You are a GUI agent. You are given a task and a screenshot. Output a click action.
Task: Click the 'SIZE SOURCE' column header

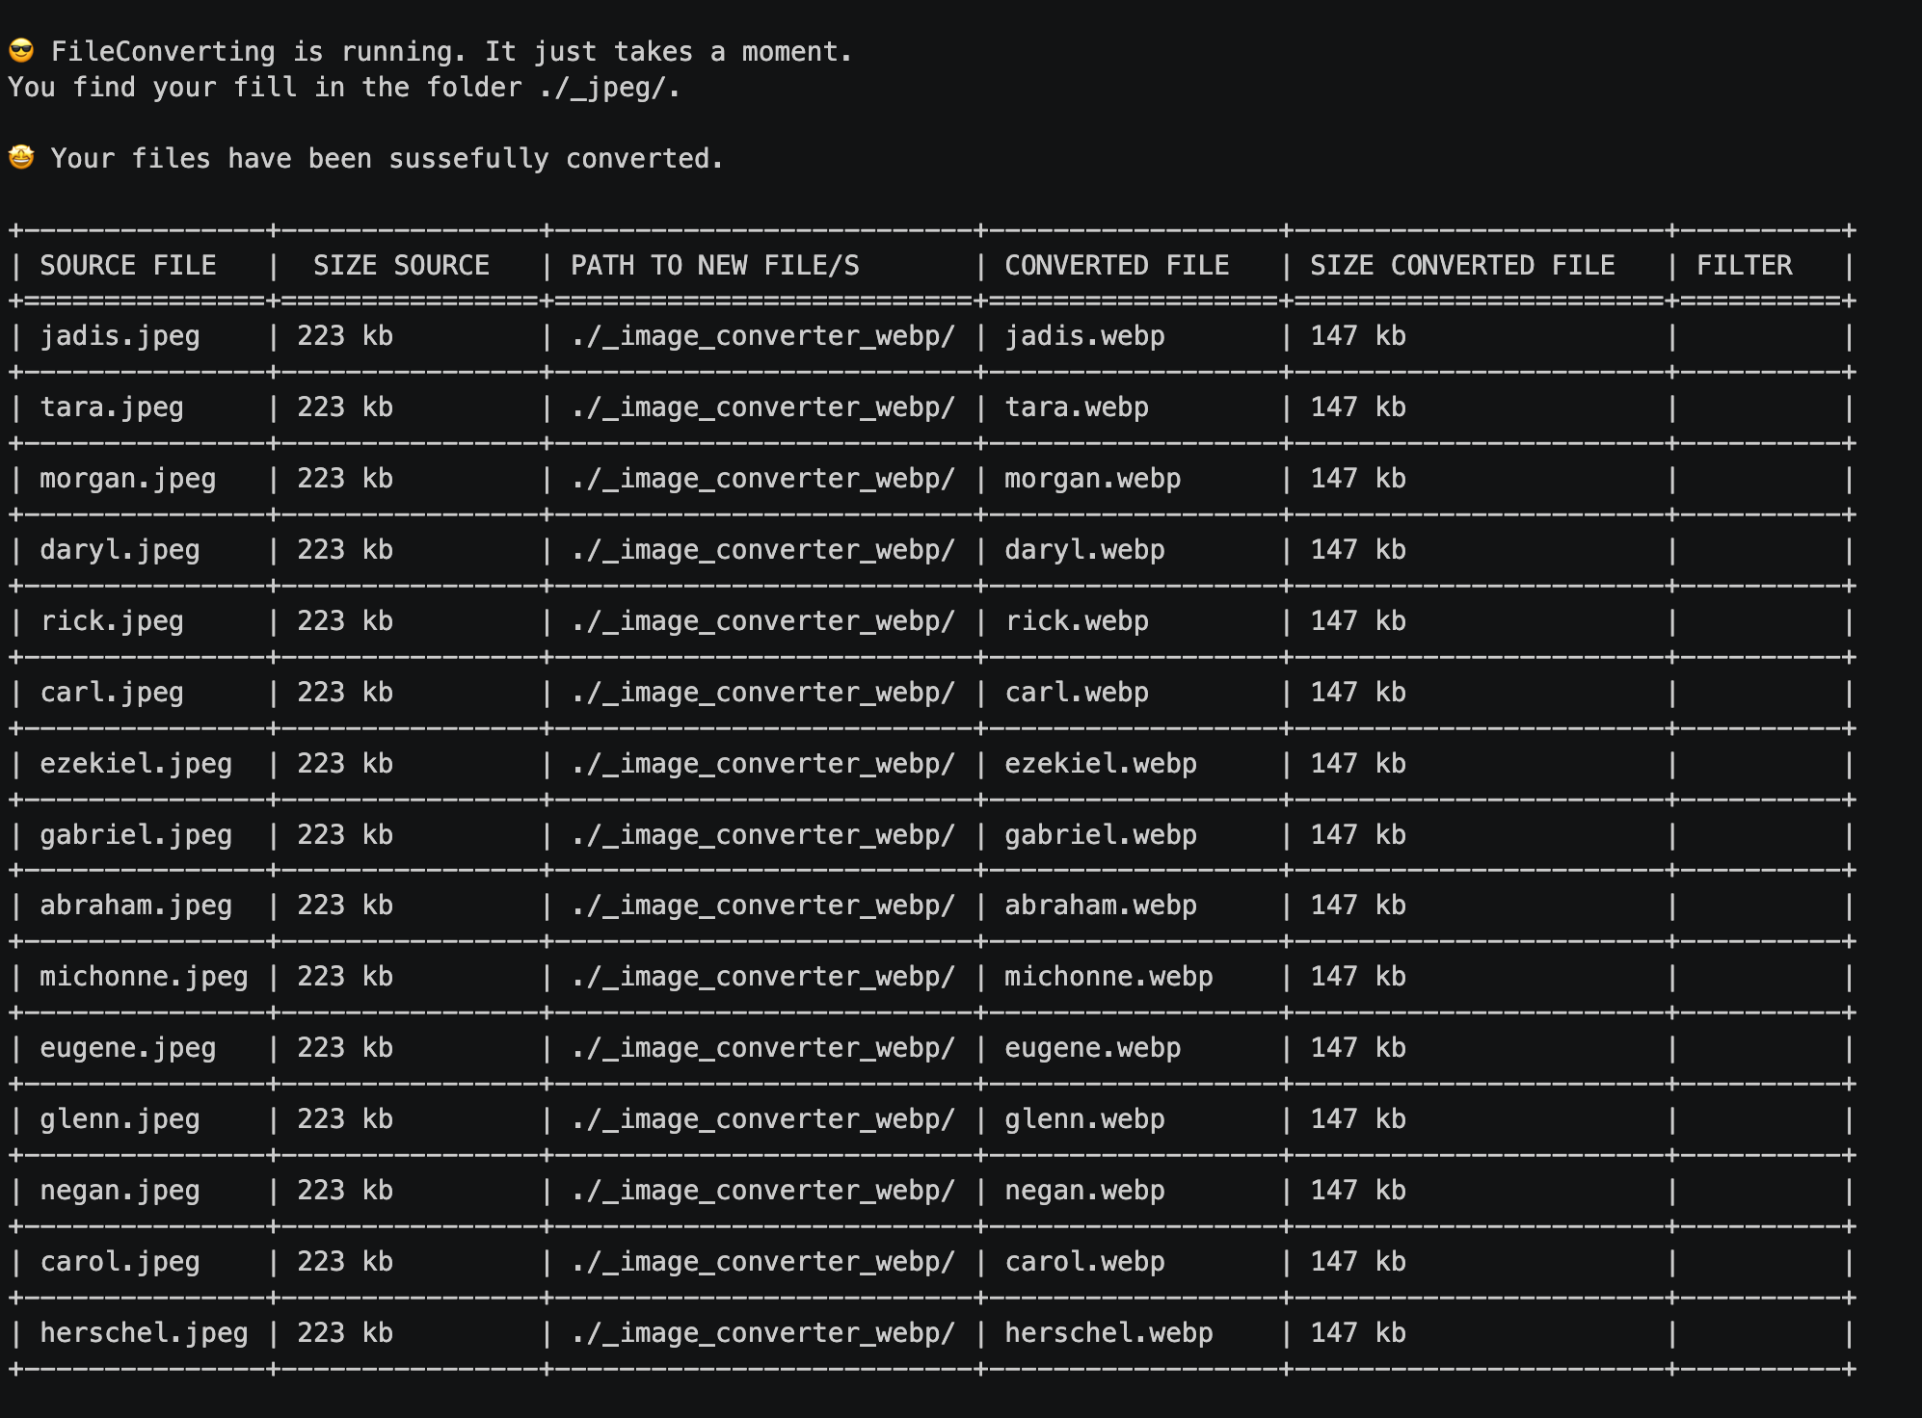coord(401,265)
